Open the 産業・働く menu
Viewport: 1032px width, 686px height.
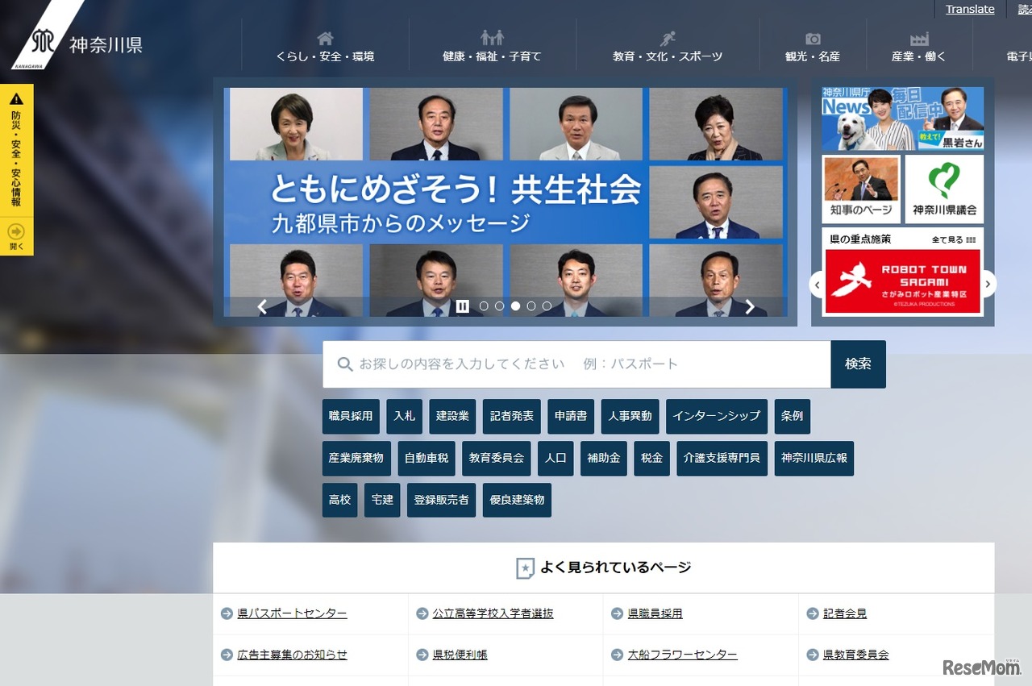[x=919, y=47]
